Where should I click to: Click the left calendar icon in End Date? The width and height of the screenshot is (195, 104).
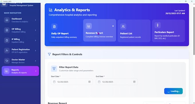pyautogui.click(x=99, y=82)
